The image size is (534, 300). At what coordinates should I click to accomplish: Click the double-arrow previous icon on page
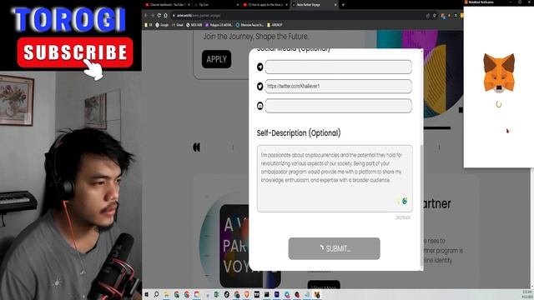pyautogui.click(x=197, y=147)
